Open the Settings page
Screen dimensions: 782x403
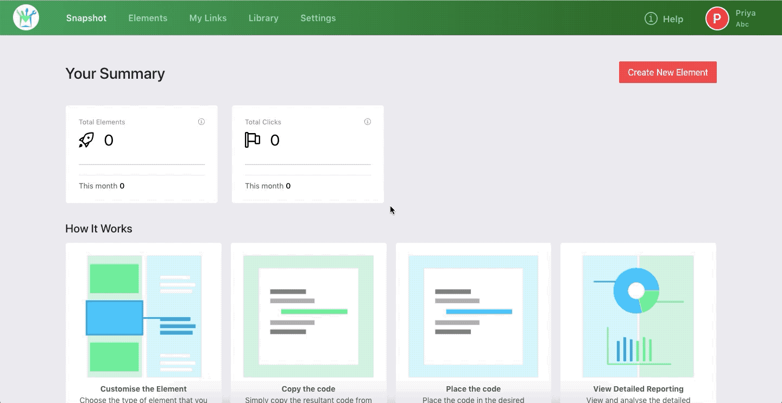(x=318, y=18)
